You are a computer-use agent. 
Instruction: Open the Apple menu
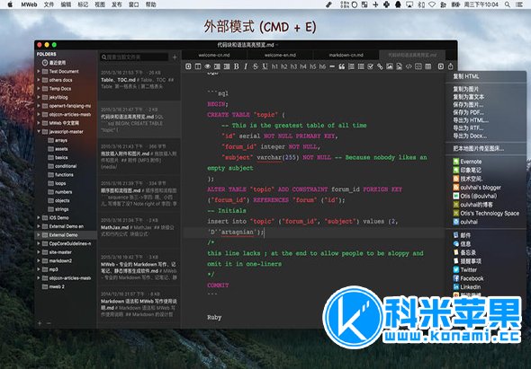(10, 4)
